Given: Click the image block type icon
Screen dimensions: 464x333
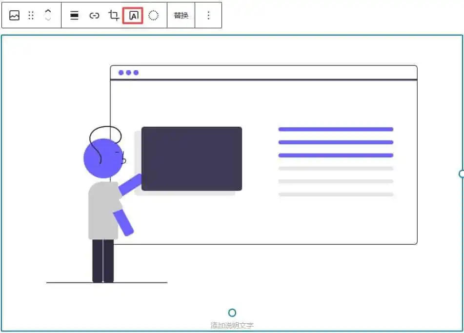Looking at the screenshot, I should pos(14,16).
